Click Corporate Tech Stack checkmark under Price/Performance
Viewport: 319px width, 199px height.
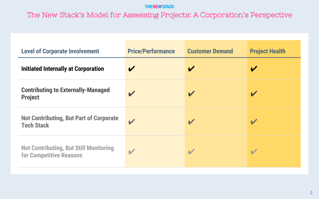point(132,122)
